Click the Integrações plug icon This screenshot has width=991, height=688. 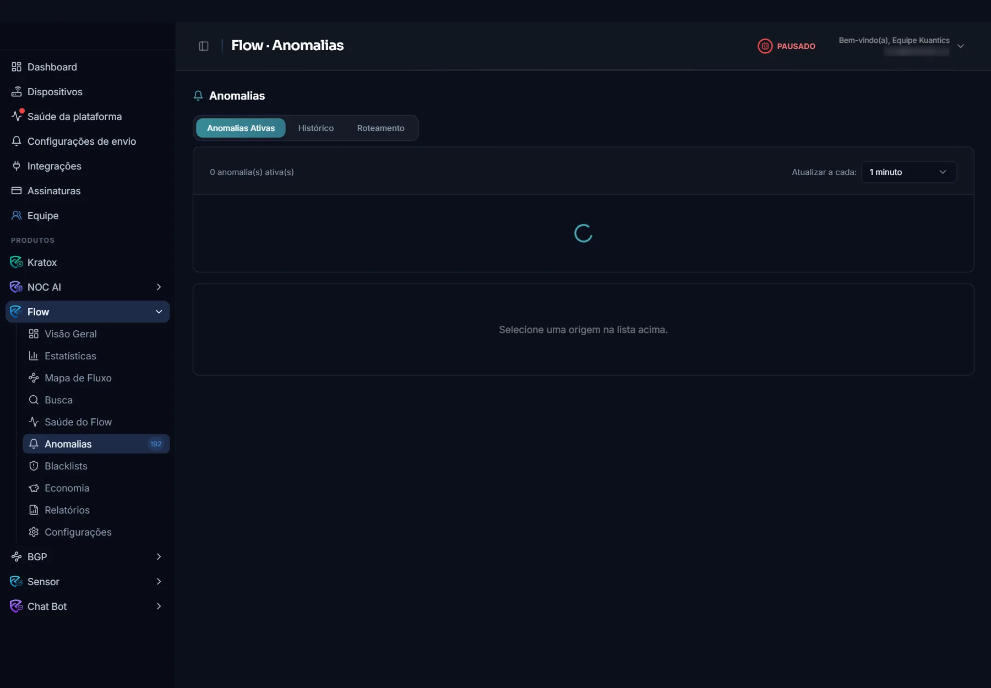17,166
